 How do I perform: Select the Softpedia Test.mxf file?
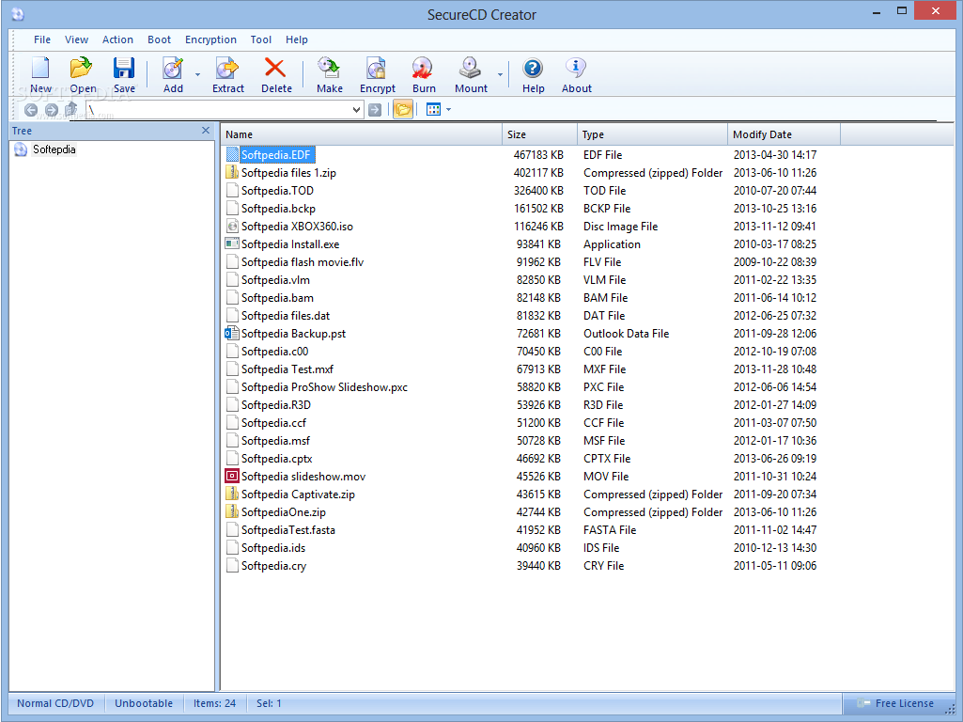(x=287, y=369)
